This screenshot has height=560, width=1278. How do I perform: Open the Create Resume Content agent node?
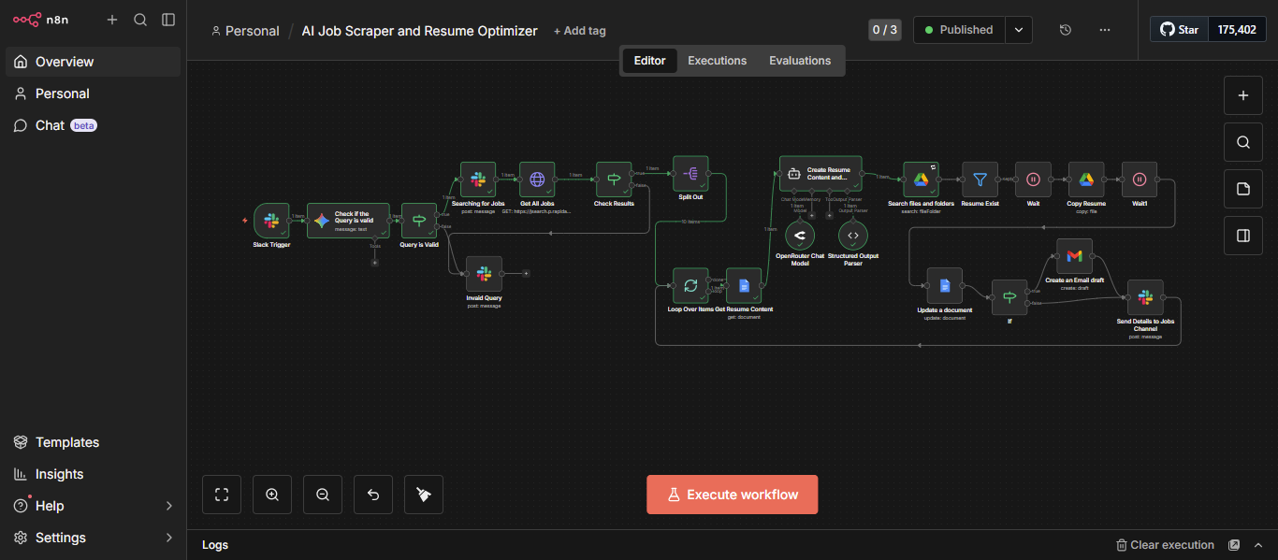(821, 174)
